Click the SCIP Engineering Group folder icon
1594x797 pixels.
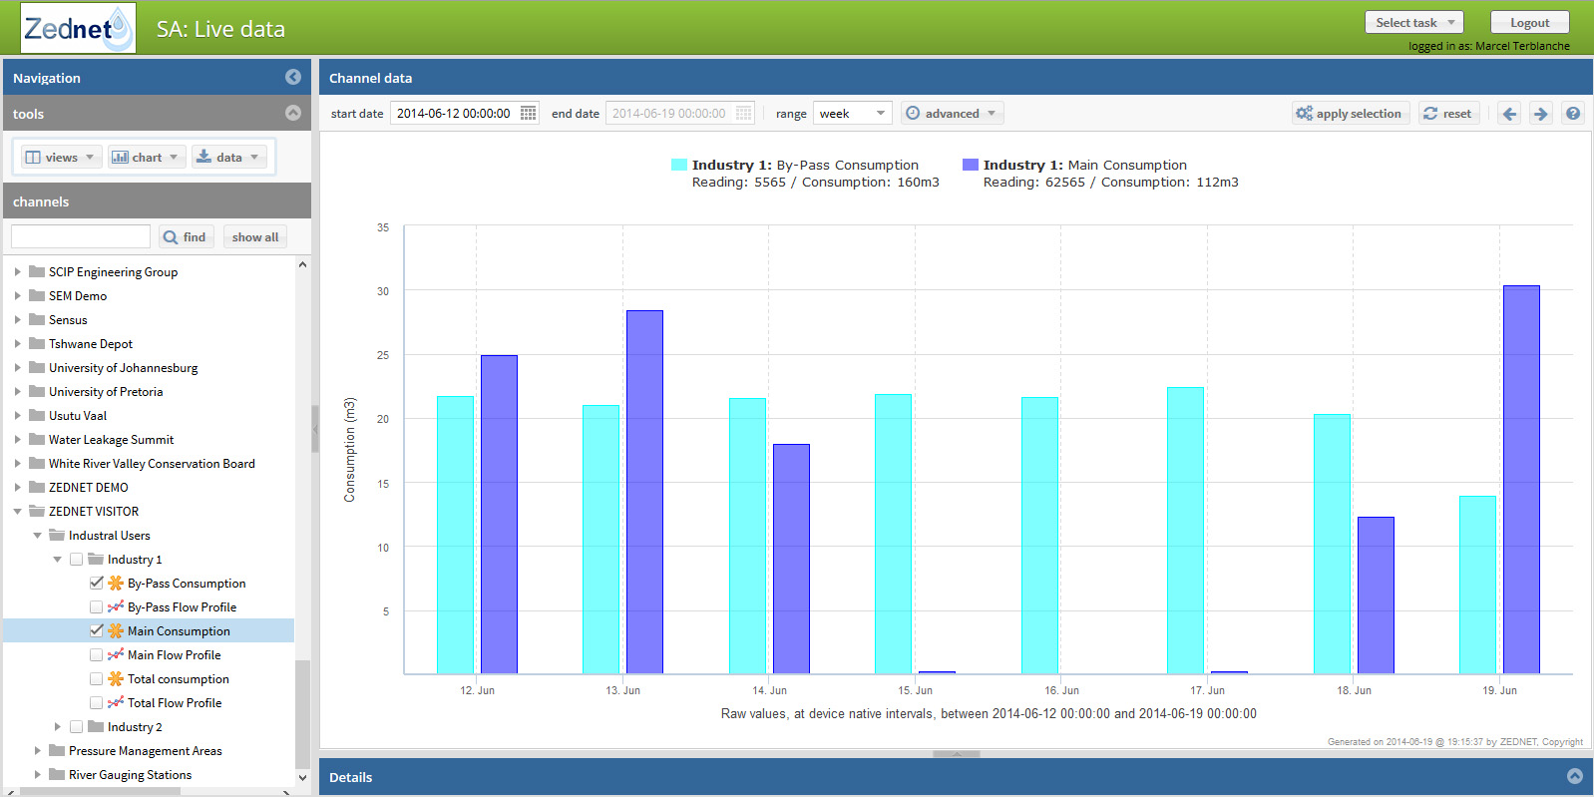[37, 271]
